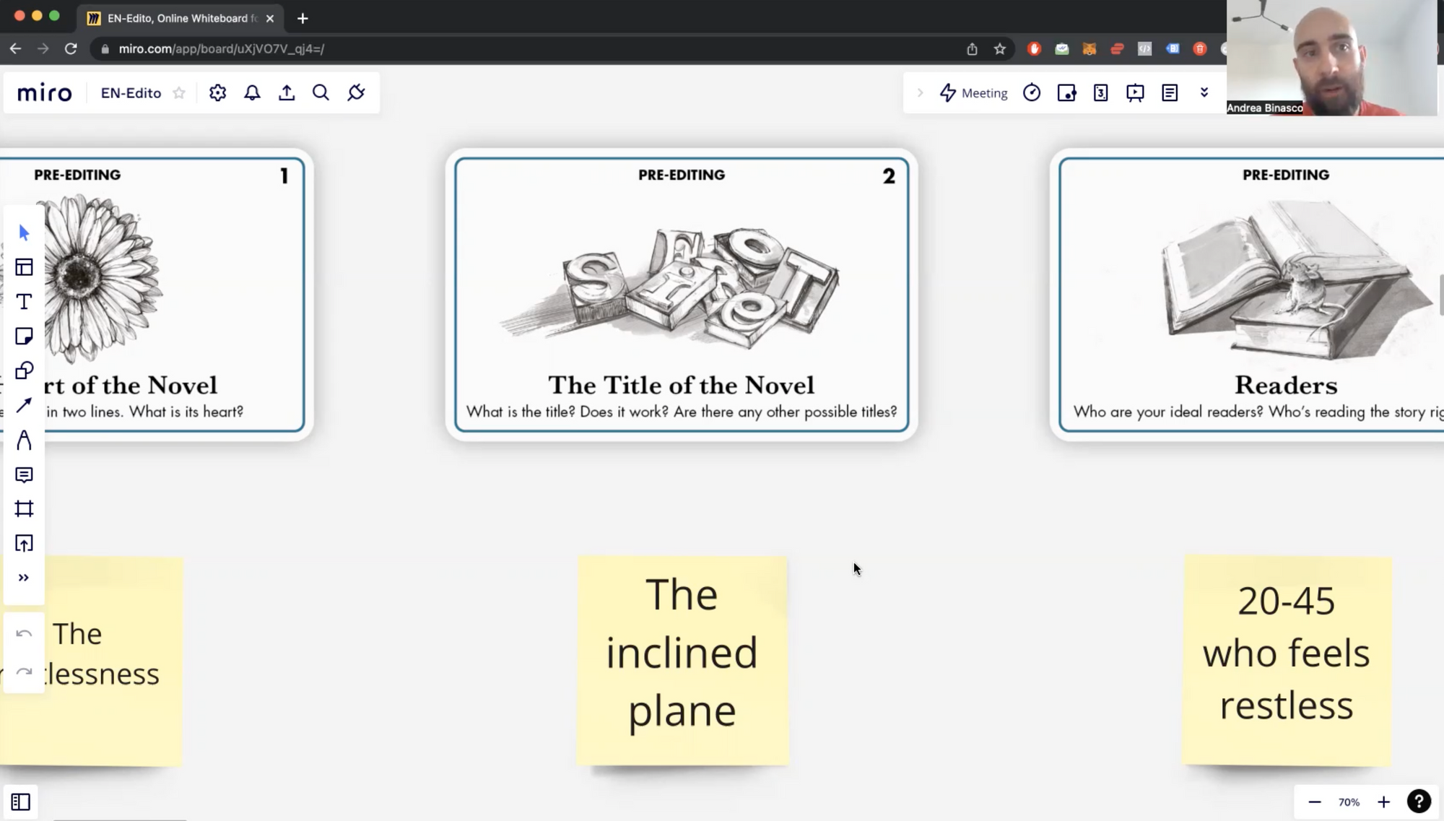Expand more tools with double chevron
This screenshot has height=821, width=1444.
pos(24,578)
